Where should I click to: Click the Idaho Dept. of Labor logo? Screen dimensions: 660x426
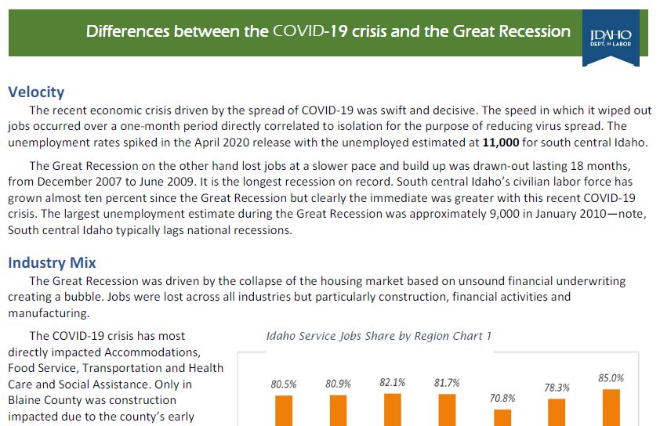(610, 38)
